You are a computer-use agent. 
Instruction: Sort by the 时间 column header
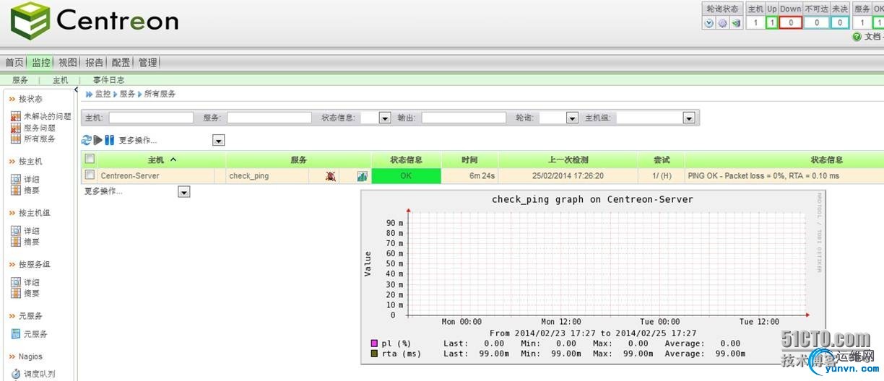469,159
